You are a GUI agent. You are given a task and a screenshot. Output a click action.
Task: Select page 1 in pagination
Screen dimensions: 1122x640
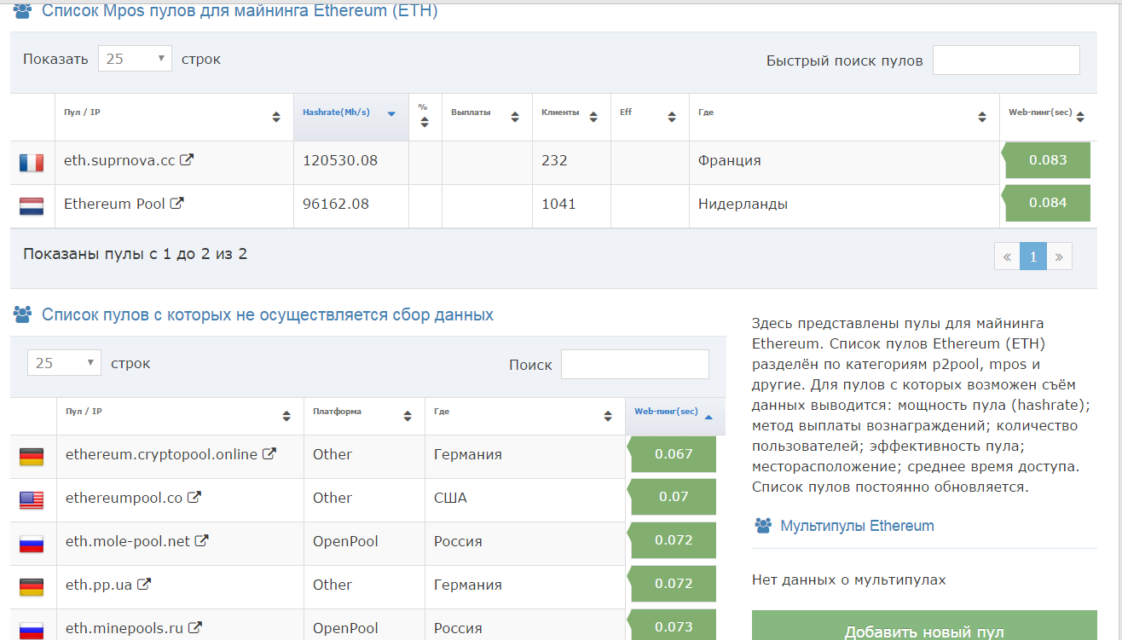1032,256
